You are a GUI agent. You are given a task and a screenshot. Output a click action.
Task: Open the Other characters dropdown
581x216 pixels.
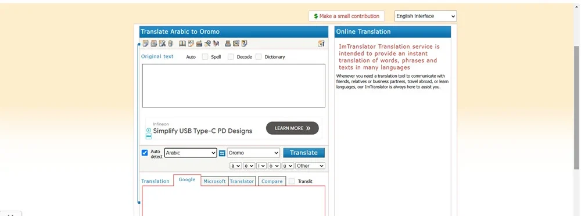(310, 165)
